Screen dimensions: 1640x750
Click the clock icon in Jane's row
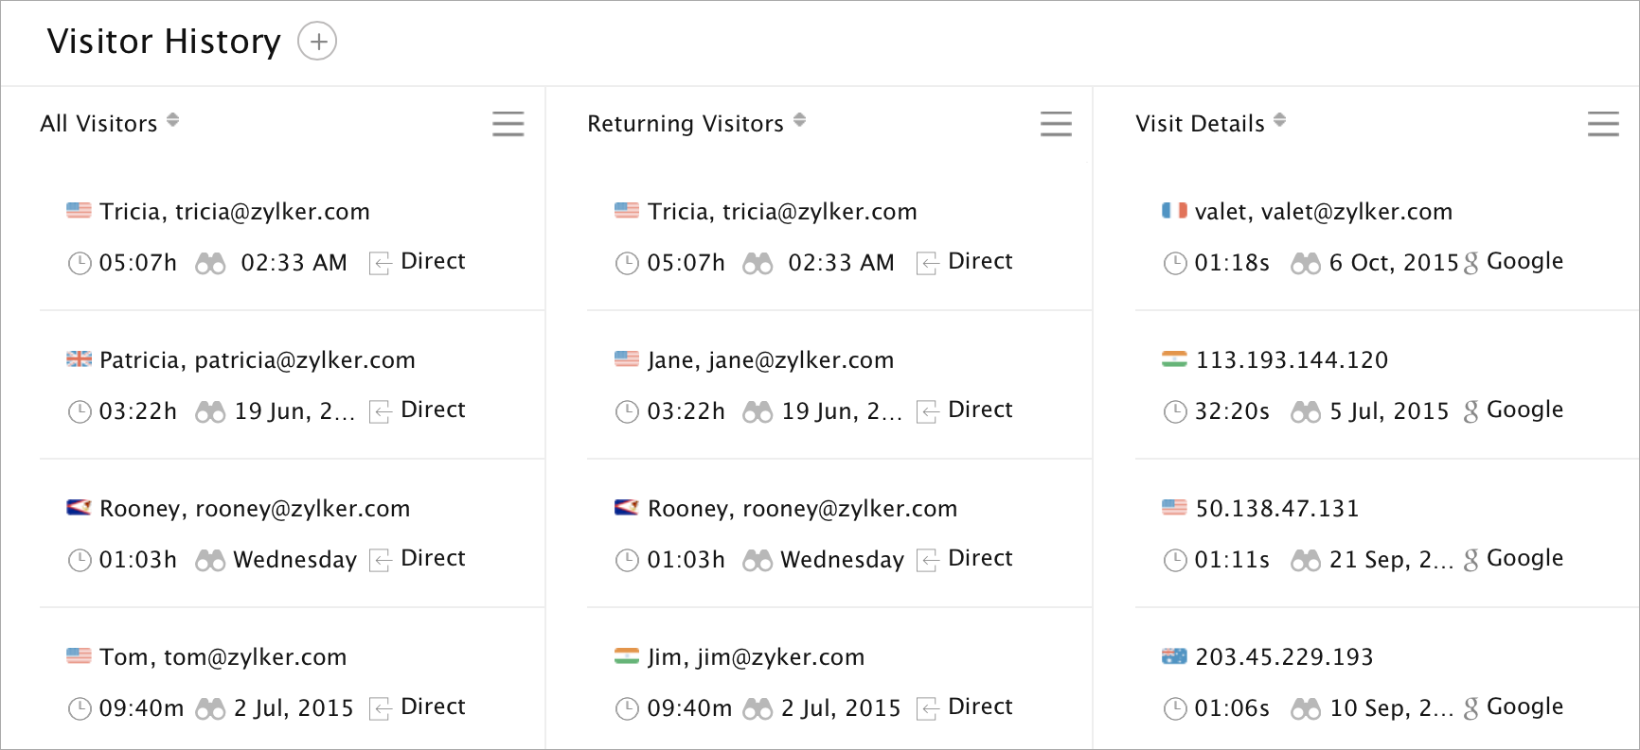pos(627,411)
